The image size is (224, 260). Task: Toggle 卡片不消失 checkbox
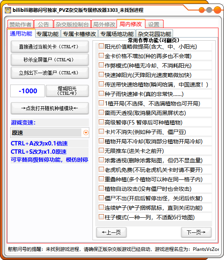(x=101, y=132)
